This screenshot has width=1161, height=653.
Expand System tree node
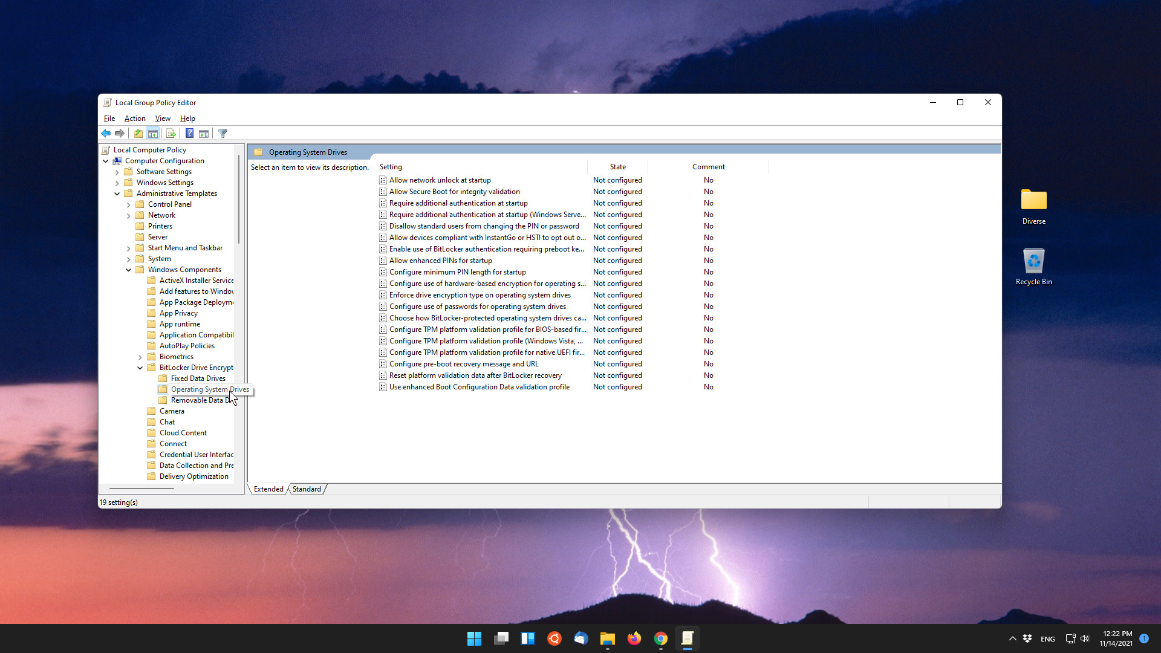(129, 259)
